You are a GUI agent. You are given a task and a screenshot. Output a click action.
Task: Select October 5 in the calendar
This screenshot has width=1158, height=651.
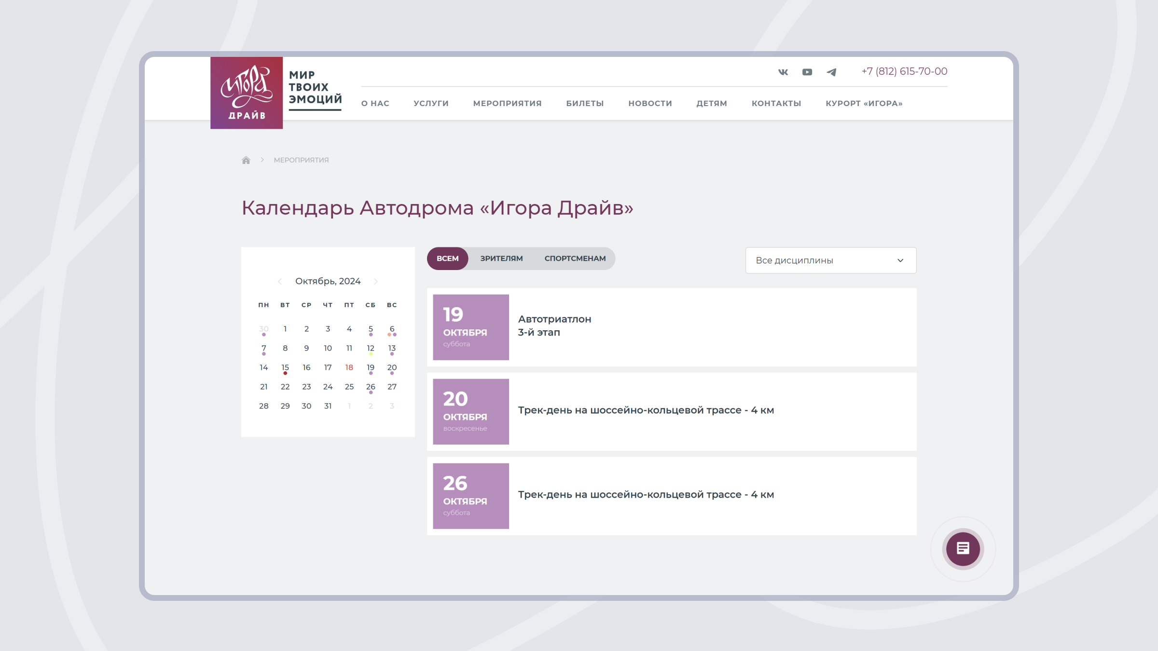[x=371, y=329]
